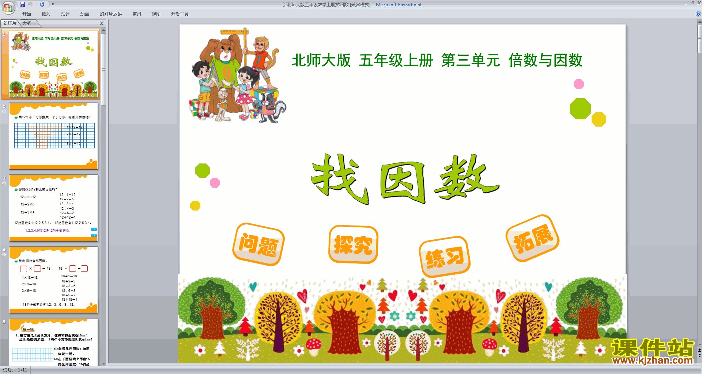Image resolution: width=702 pixels, height=374 pixels.
Task: Select the 找因数 title art on the slide
Action: coord(405,179)
